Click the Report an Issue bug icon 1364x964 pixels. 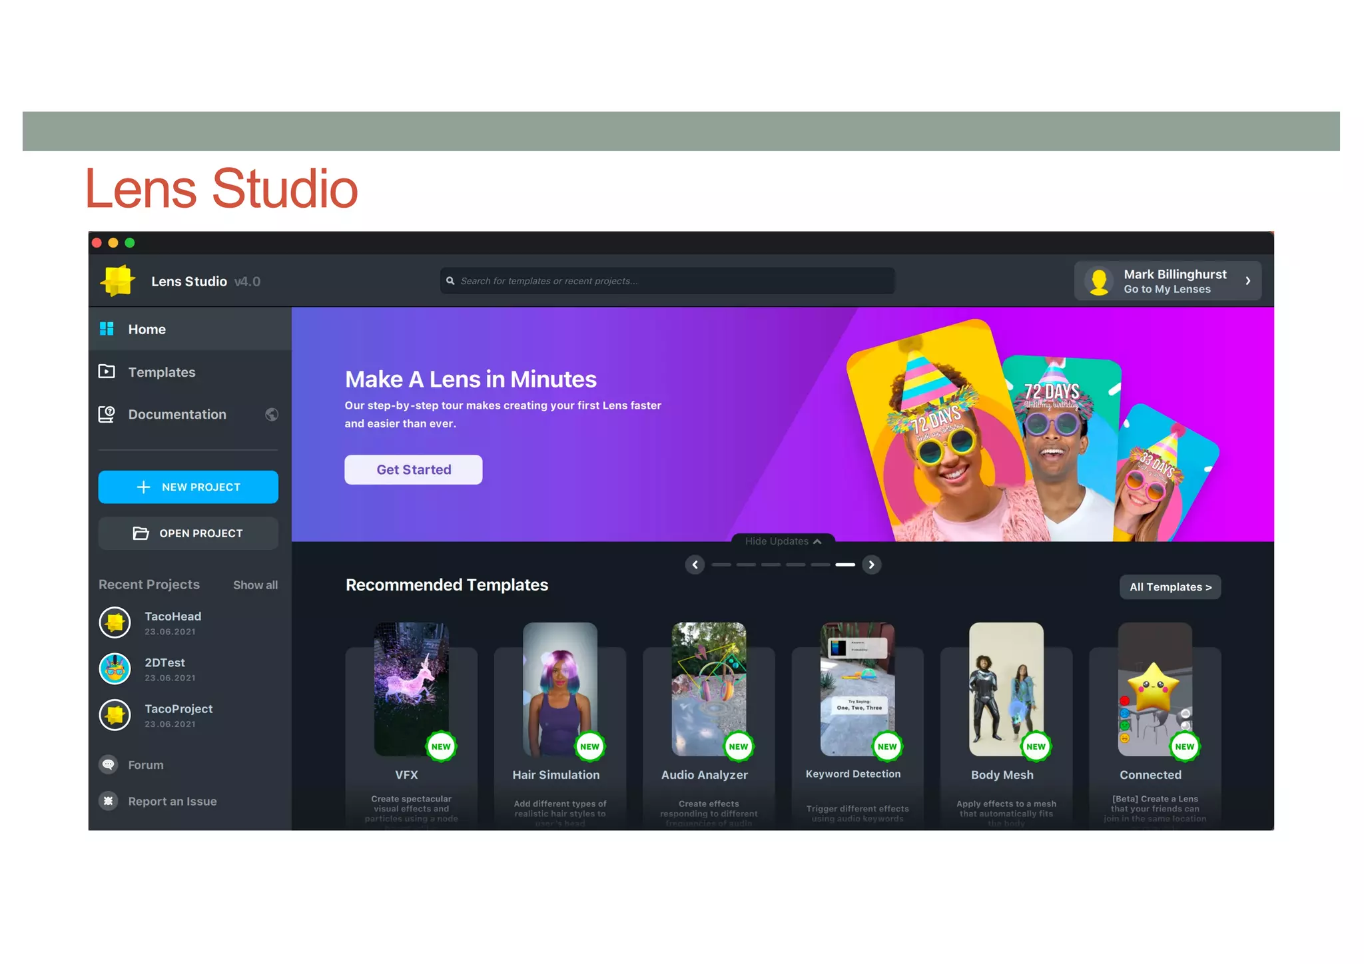[109, 801]
